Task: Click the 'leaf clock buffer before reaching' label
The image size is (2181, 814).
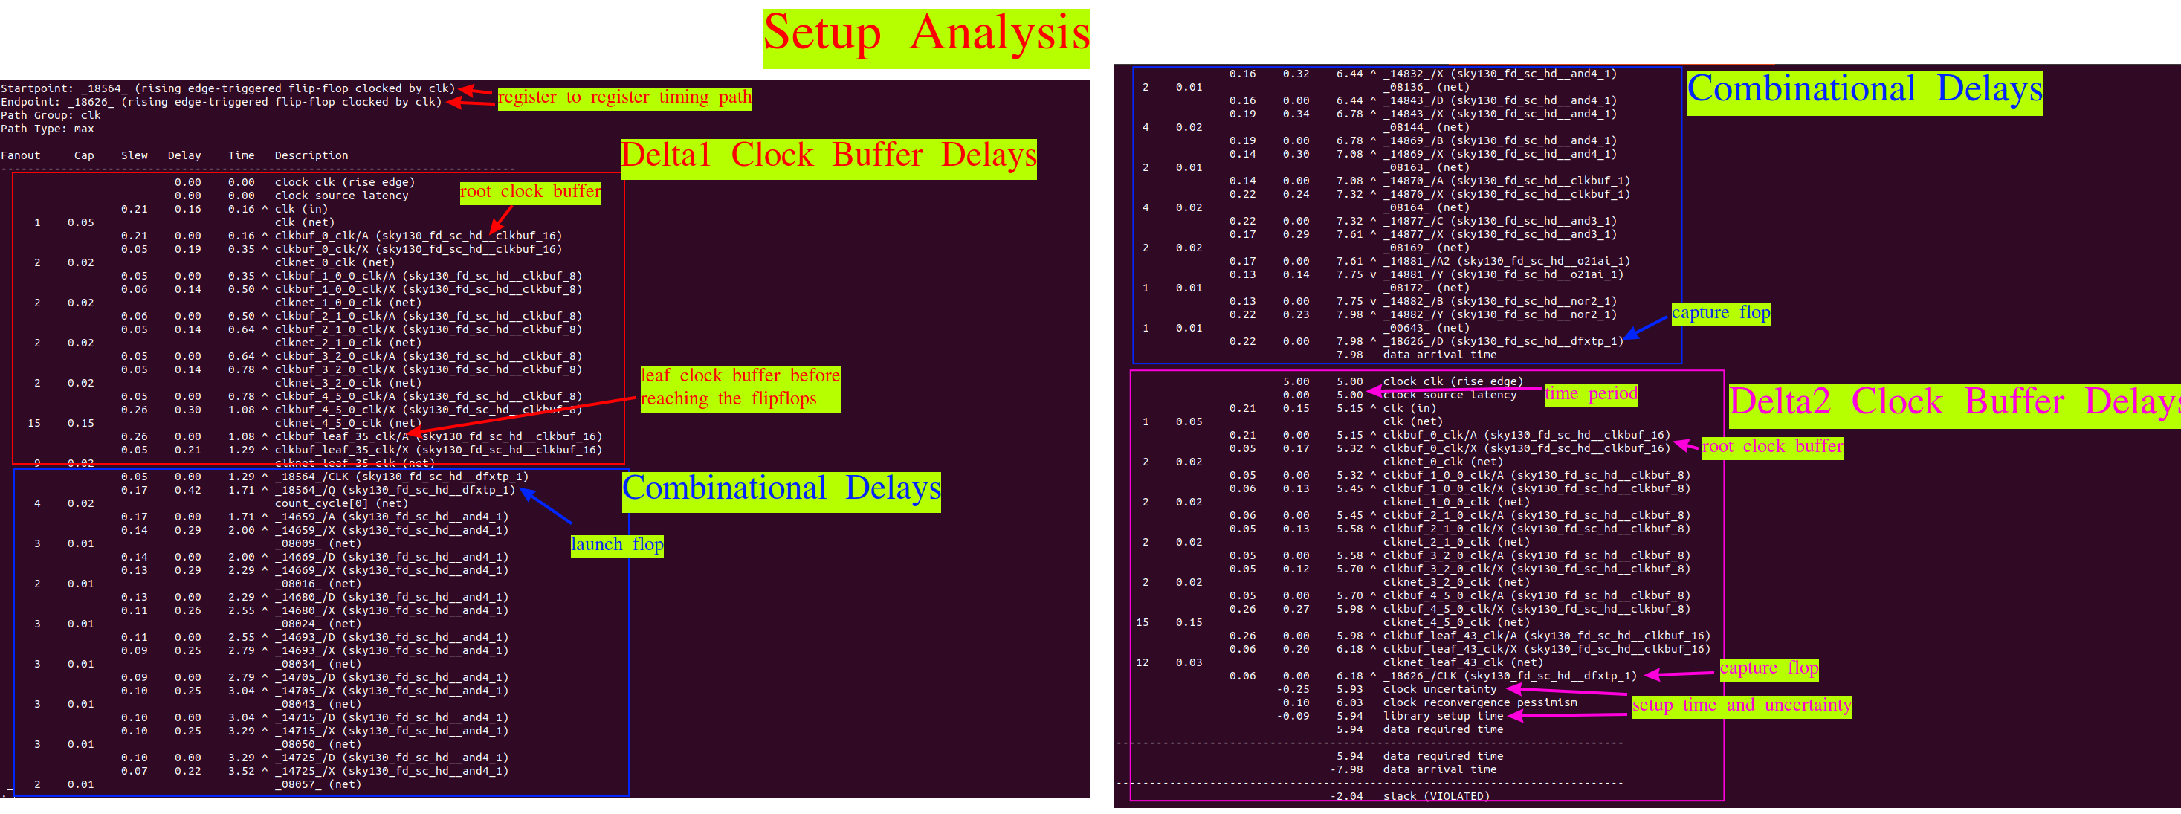Action: click(740, 377)
